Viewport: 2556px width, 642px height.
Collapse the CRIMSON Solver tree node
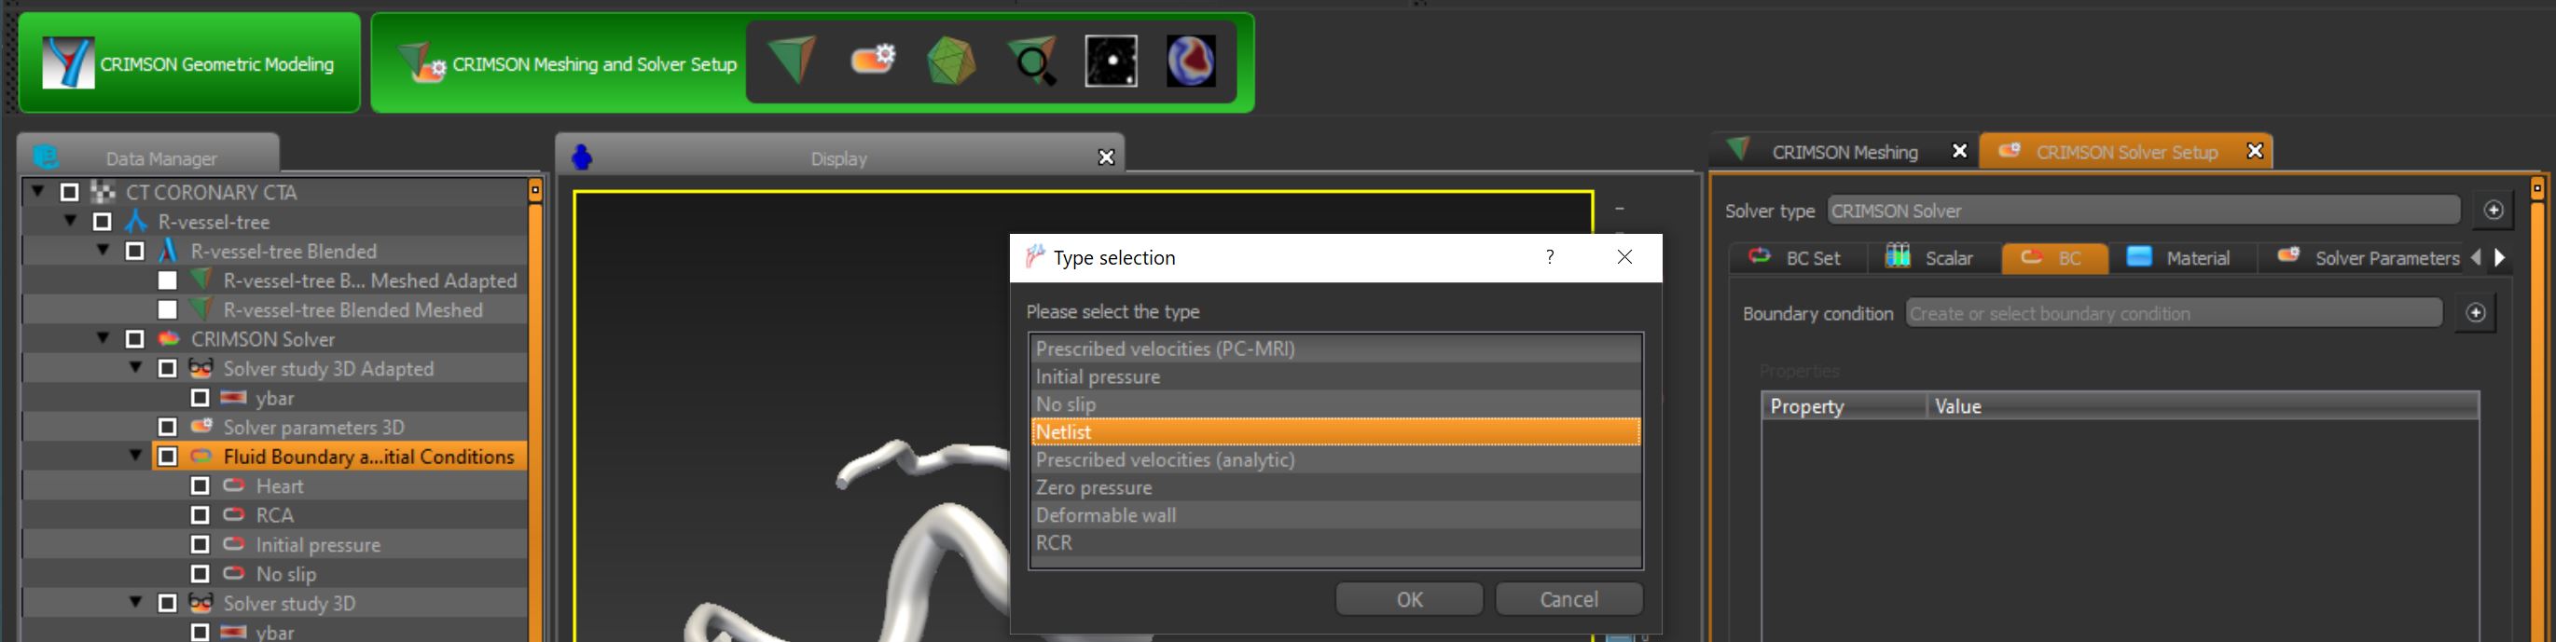coord(104,338)
